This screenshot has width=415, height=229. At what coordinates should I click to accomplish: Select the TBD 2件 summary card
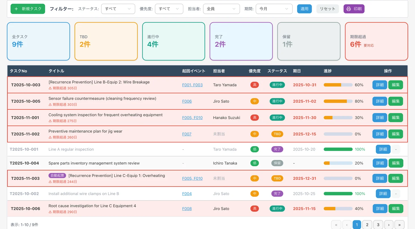click(106, 41)
